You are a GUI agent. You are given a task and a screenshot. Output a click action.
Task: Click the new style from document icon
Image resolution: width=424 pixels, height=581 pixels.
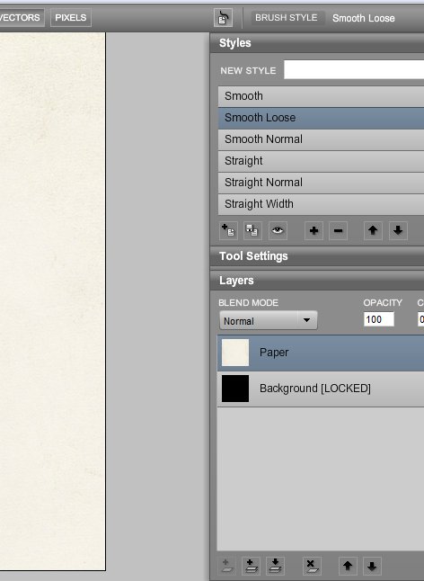tap(228, 230)
